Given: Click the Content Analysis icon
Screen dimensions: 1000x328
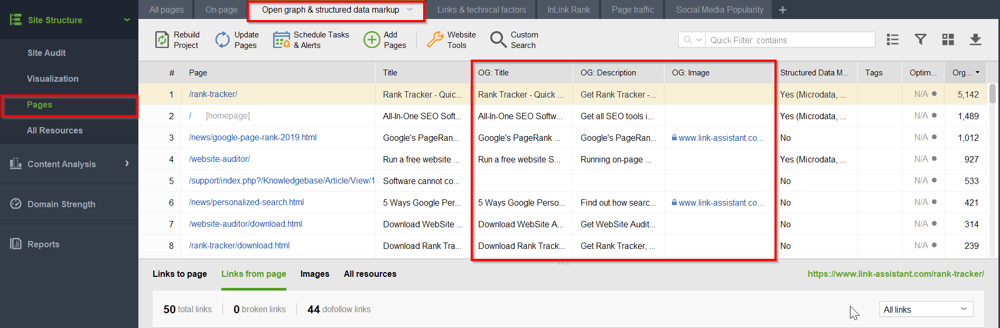Looking at the screenshot, I should [16, 163].
